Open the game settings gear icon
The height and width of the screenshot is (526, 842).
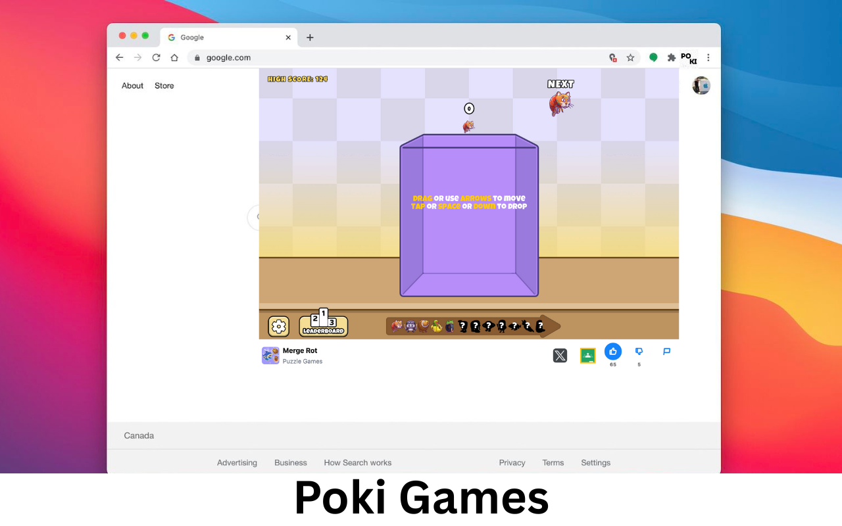click(278, 325)
